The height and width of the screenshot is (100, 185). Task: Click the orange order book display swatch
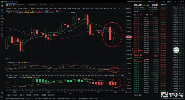[x=157, y=5]
